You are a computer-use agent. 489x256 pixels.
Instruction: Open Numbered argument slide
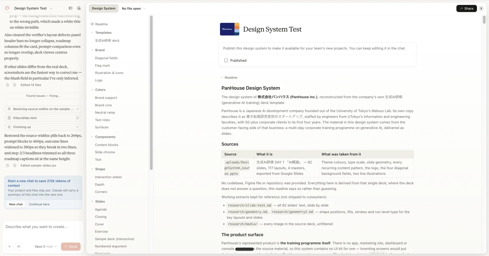pyautogui.click(x=111, y=246)
